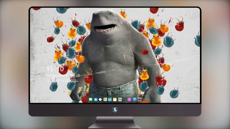Click the diamond logo on monitor chin
The image size is (230, 129).
click(115, 110)
